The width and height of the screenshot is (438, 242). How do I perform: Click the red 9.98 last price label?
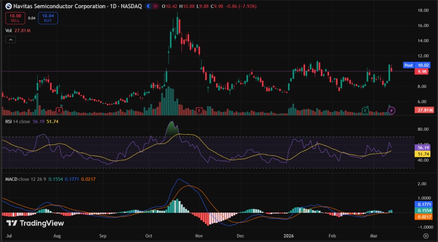pyautogui.click(x=423, y=72)
